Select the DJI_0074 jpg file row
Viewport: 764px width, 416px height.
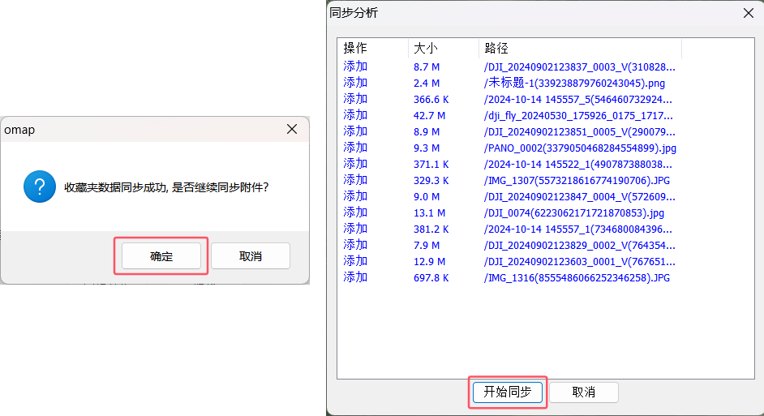(573, 212)
